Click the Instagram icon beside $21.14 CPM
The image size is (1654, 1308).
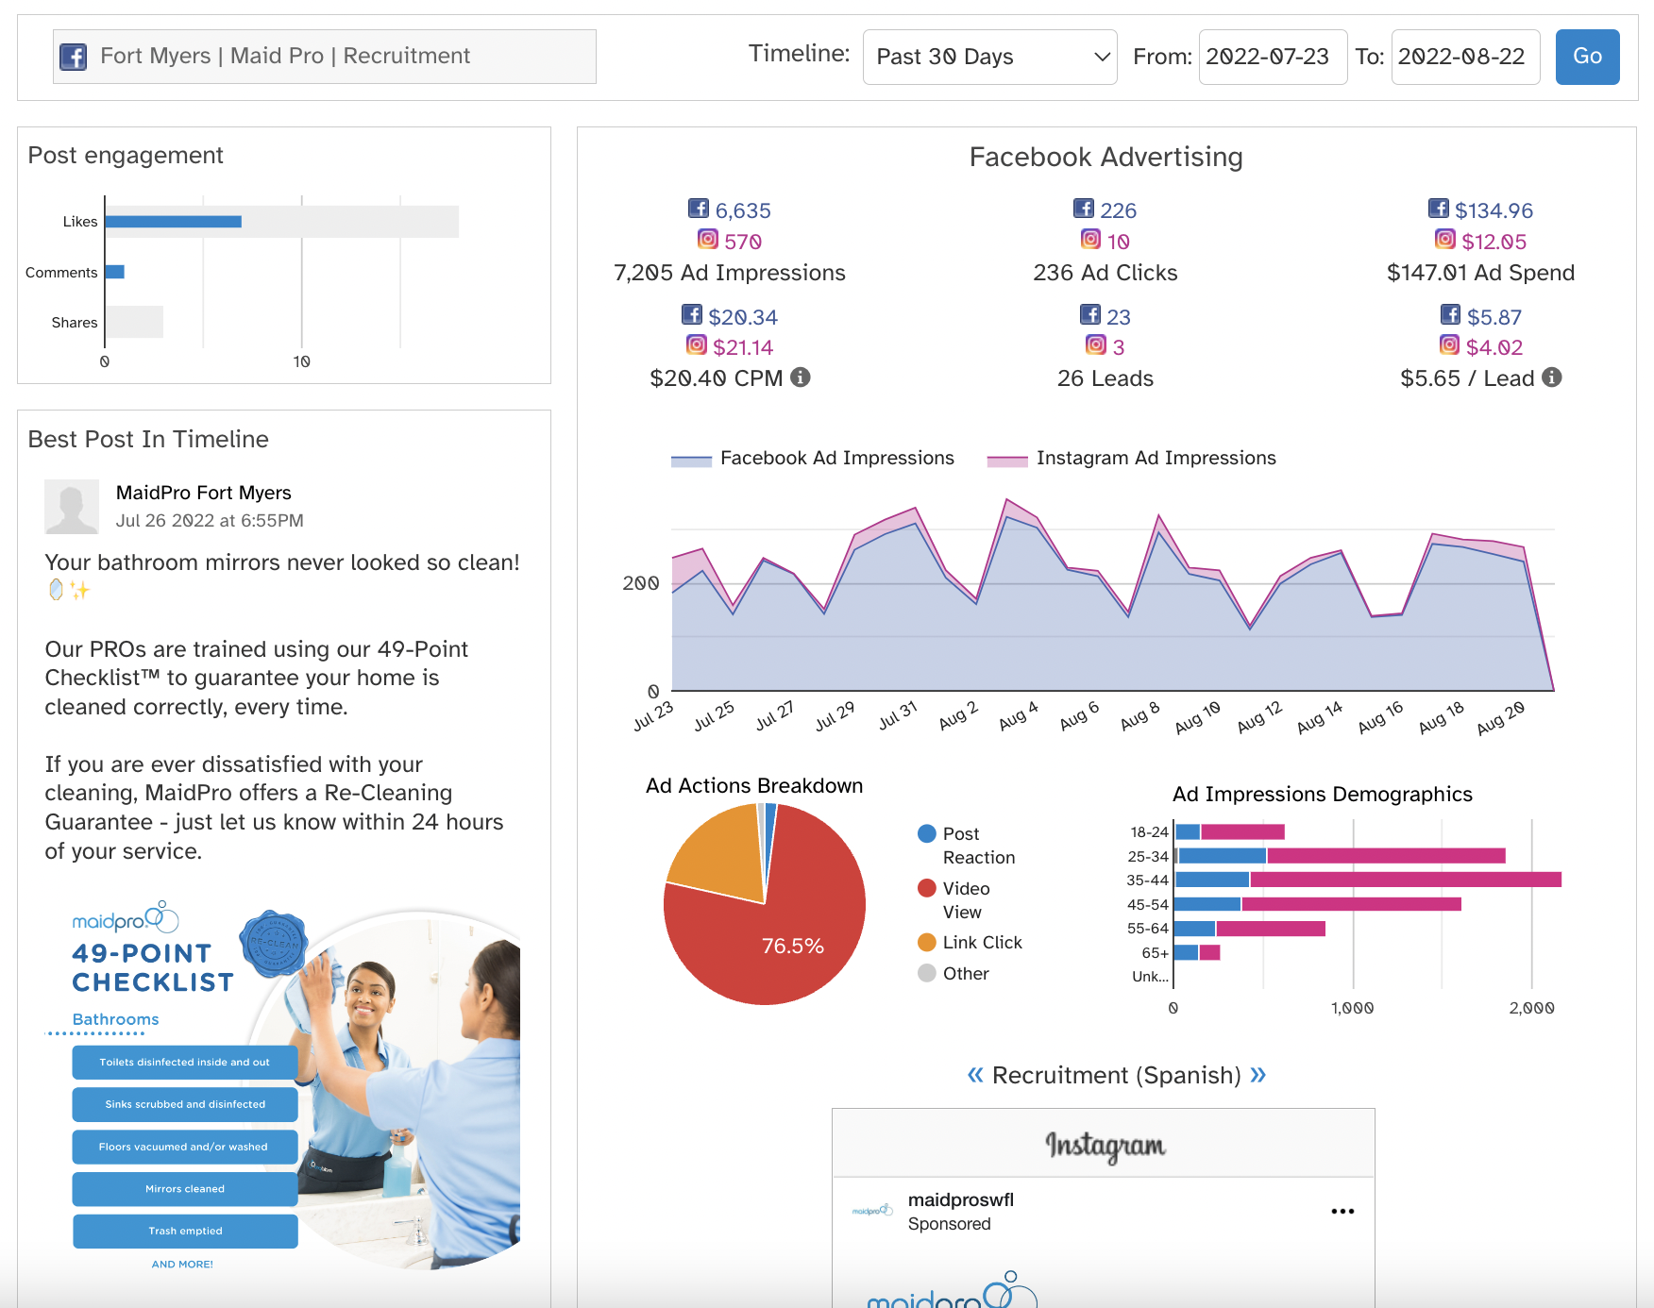697,345
